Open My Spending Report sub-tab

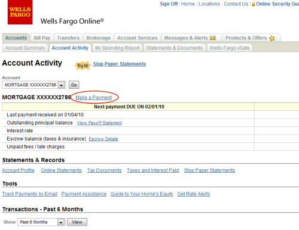coord(117,48)
